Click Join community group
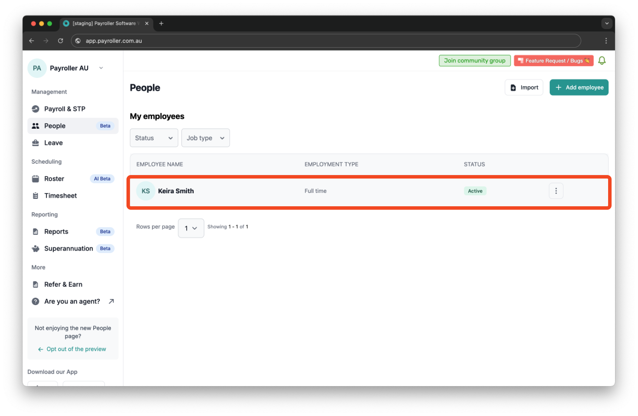This screenshot has width=638, height=416. coord(475,60)
